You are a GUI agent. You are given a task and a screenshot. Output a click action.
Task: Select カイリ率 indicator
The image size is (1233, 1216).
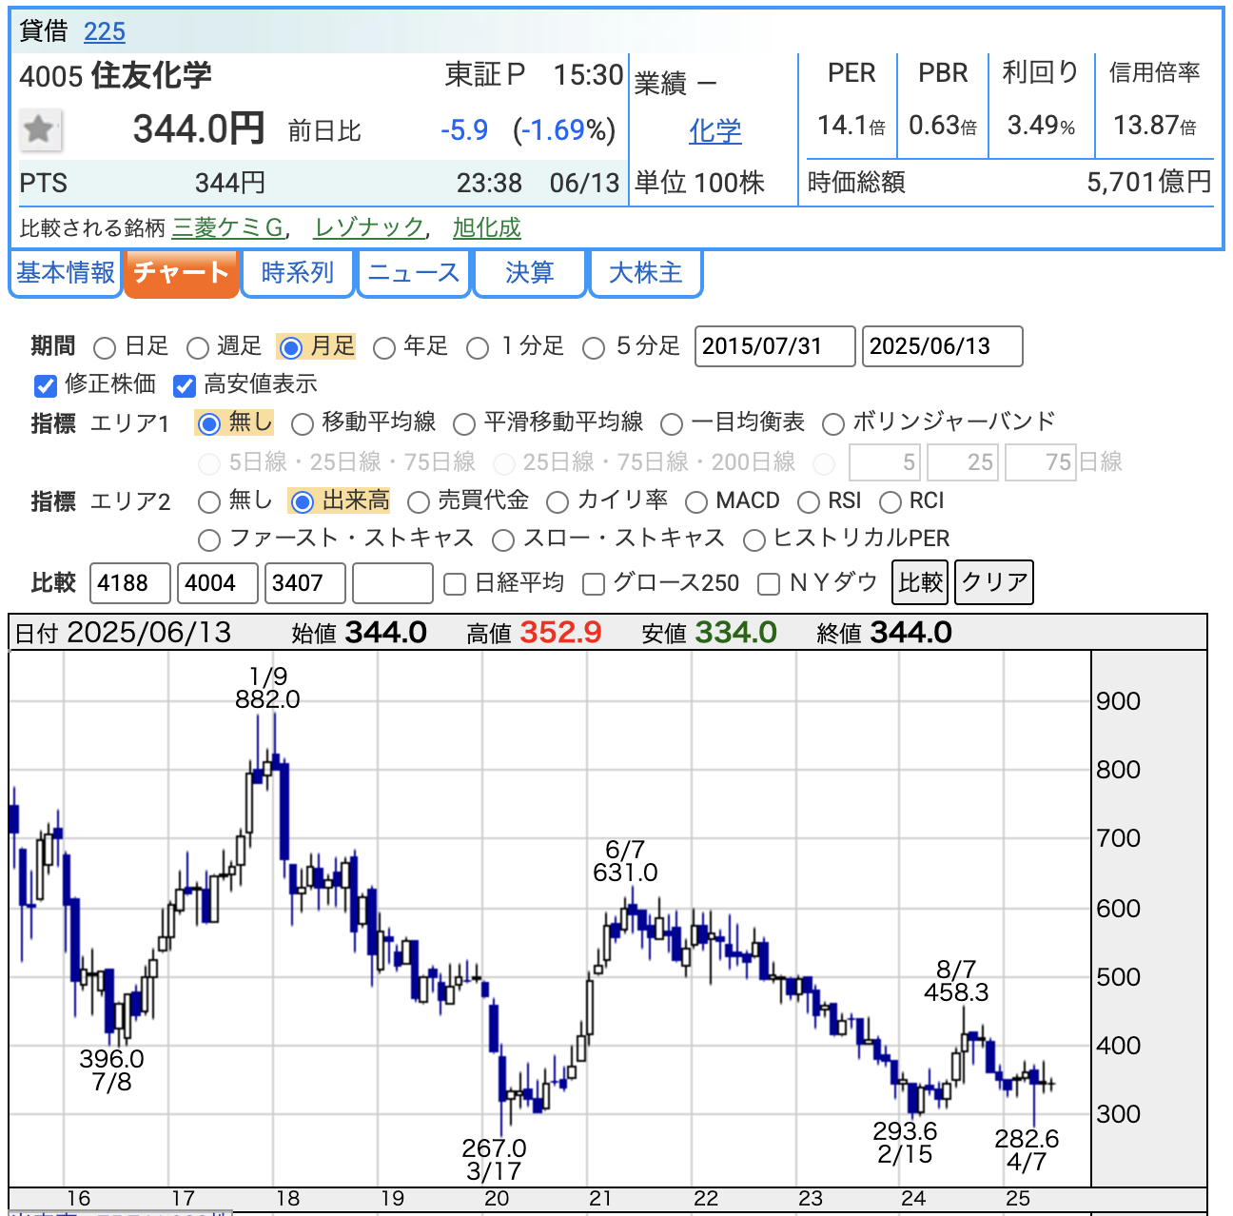(x=558, y=501)
